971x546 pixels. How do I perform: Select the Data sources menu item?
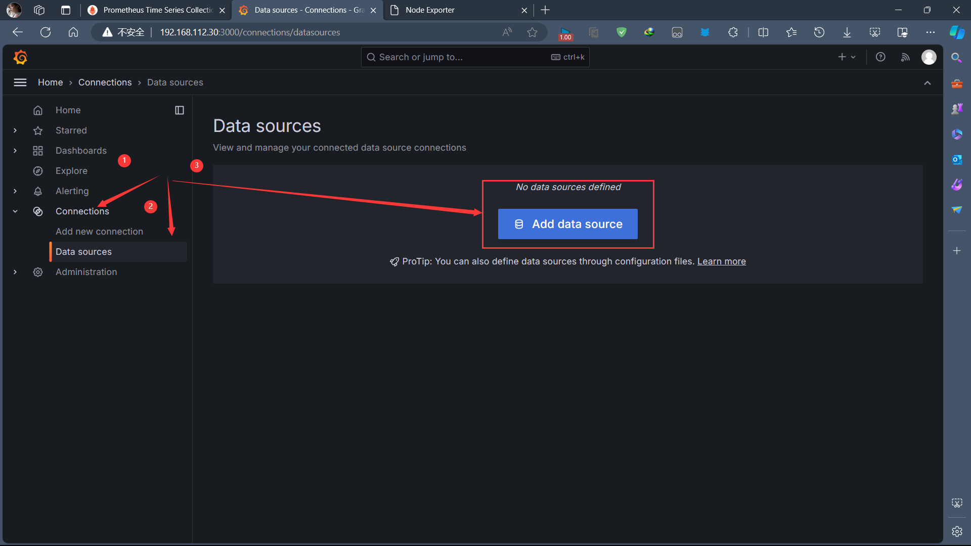[x=83, y=251]
